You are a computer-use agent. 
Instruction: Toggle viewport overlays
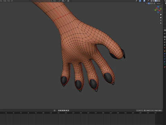pos(144,1)
